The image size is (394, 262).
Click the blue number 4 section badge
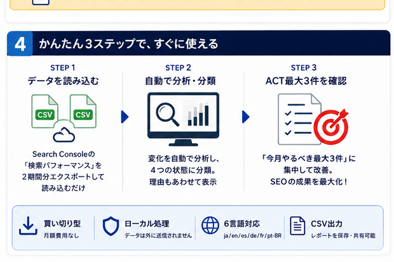click(20, 44)
